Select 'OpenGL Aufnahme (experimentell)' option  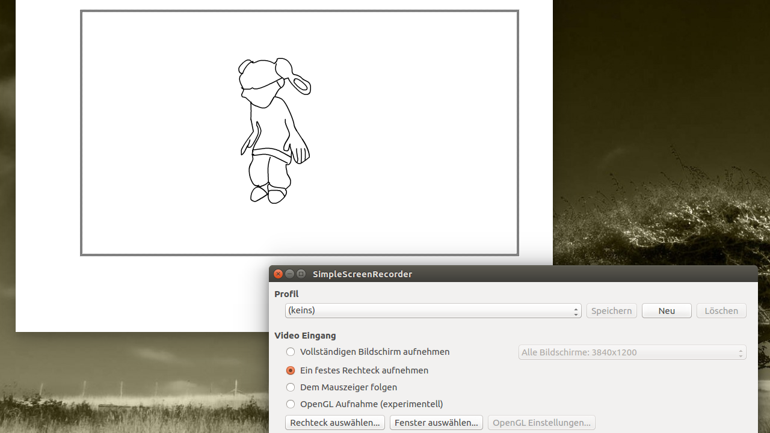point(291,404)
